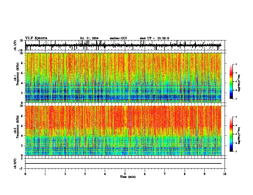The height and width of the screenshot is (195, 253).
Task: Click time axis tick label "9"
Action: click(x=204, y=174)
